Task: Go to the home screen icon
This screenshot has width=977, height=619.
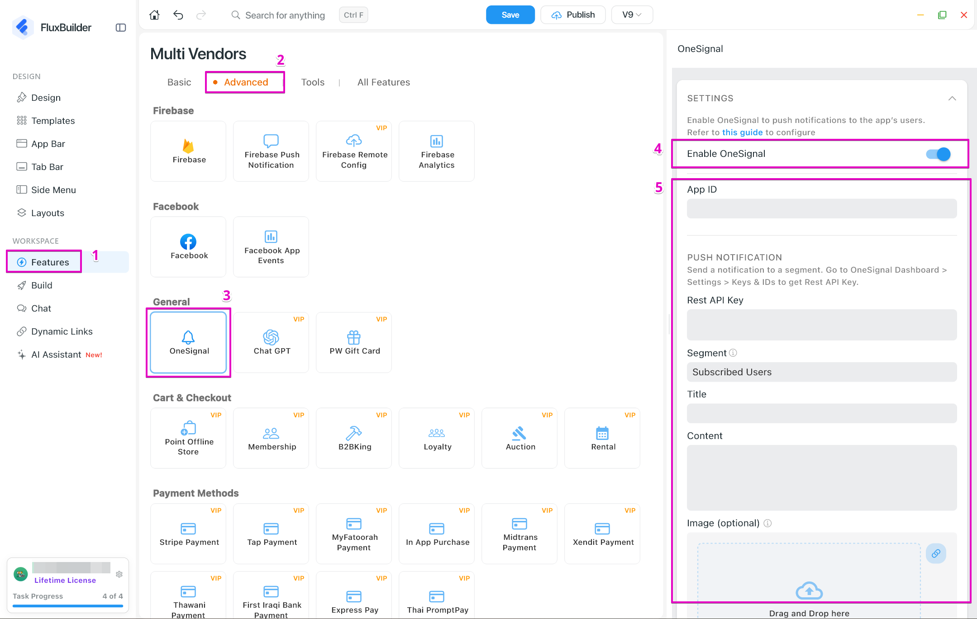Action: (x=154, y=15)
